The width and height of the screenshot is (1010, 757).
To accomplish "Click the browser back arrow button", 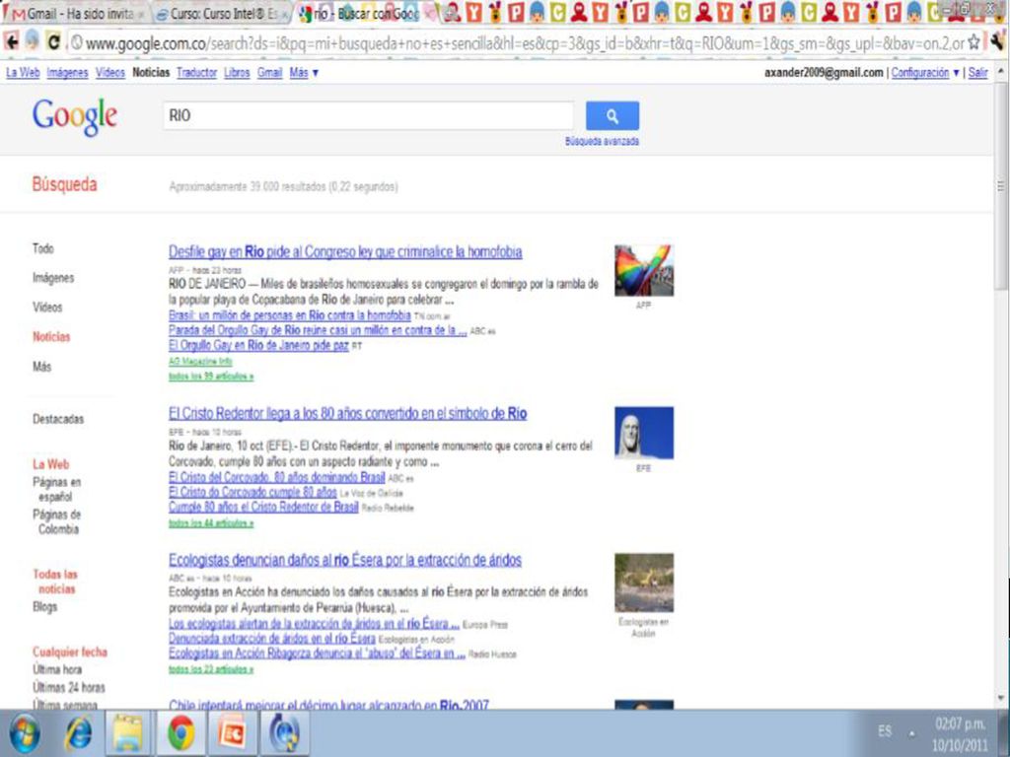I will click(x=11, y=42).
